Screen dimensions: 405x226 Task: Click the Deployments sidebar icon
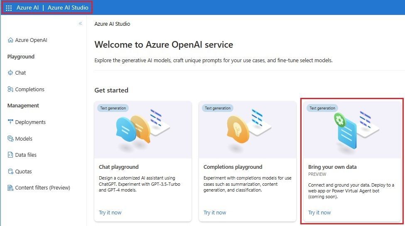pos(10,122)
